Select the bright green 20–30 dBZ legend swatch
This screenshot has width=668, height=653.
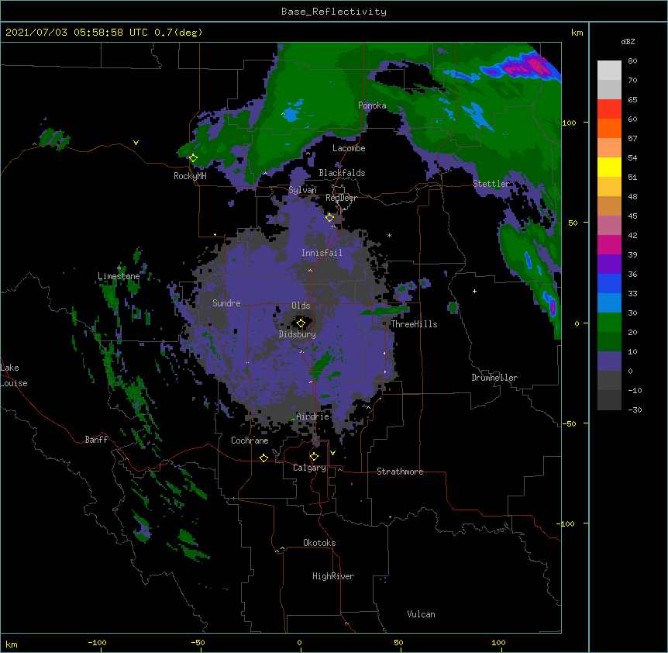609,323
